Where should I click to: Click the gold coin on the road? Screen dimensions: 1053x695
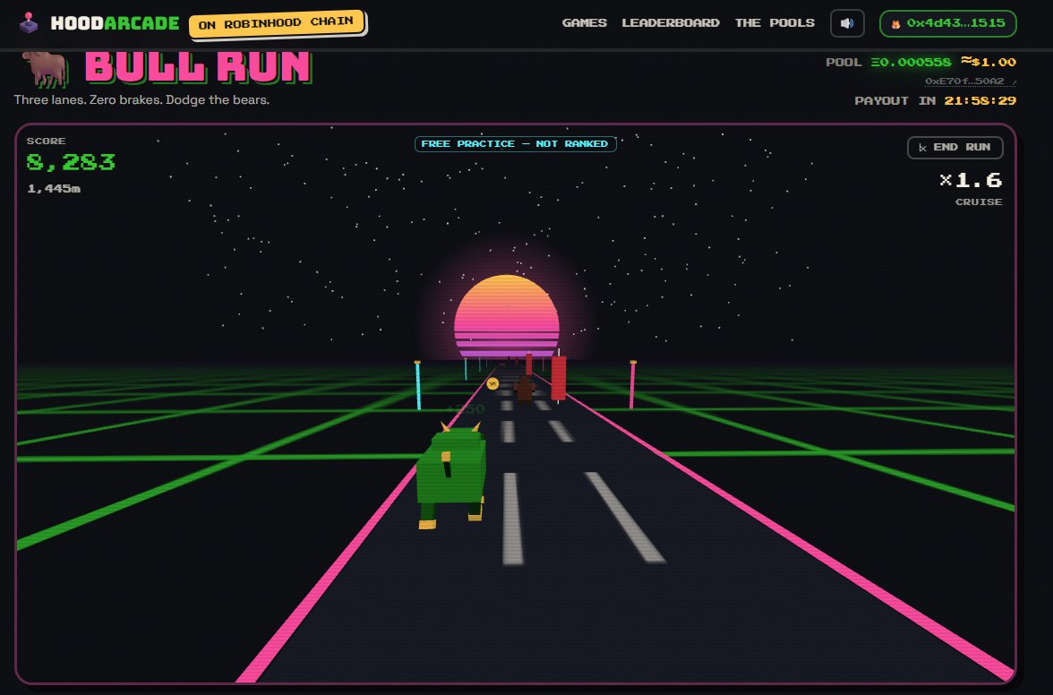pyautogui.click(x=492, y=383)
